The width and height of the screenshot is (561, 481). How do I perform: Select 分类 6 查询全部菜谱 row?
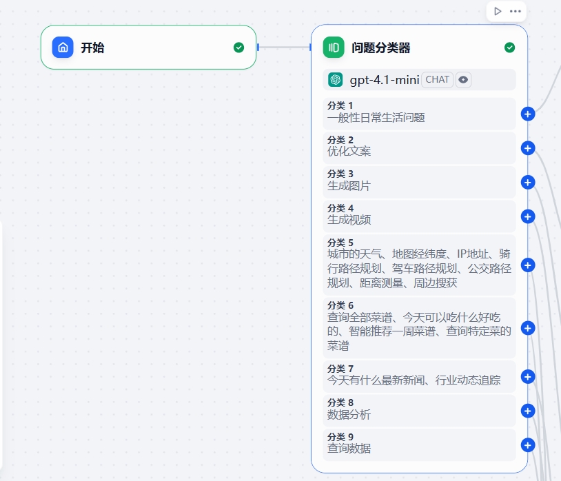click(419, 328)
